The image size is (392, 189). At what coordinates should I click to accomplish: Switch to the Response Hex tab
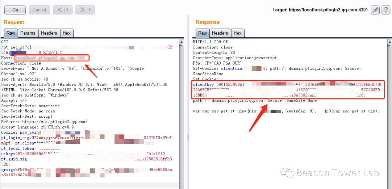pyautogui.click(x=237, y=33)
